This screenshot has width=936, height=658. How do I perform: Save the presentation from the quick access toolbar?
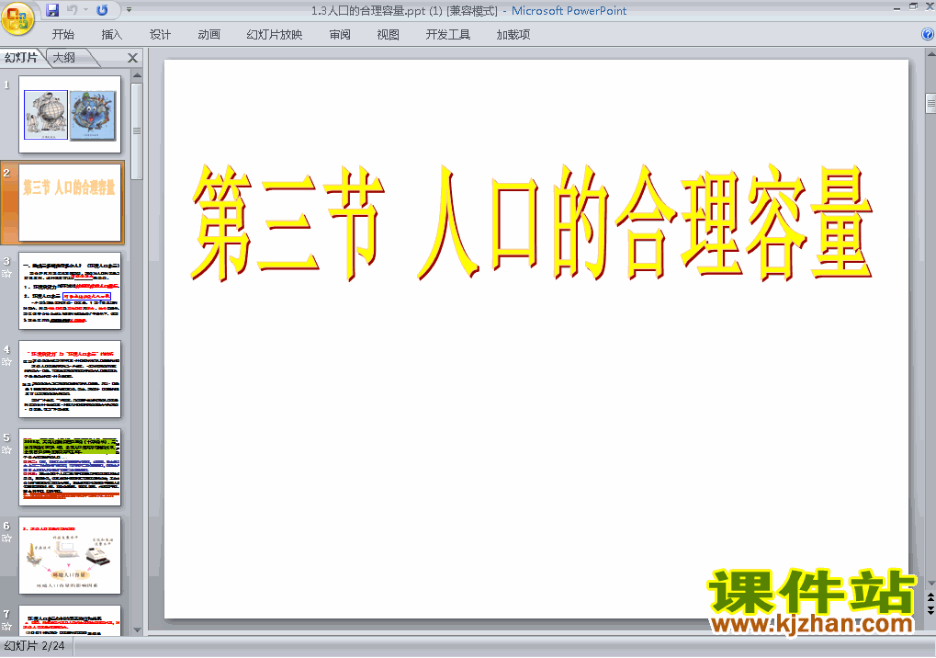52,10
